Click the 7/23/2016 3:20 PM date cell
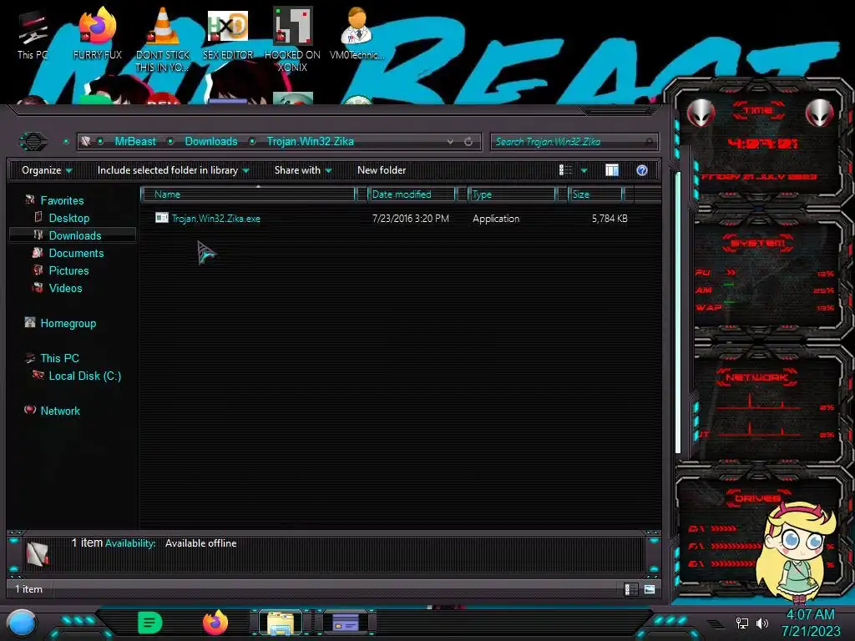This screenshot has height=641, width=855. tap(411, 219)
